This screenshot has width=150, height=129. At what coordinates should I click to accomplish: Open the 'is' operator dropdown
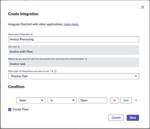click(x=62, y=100)
